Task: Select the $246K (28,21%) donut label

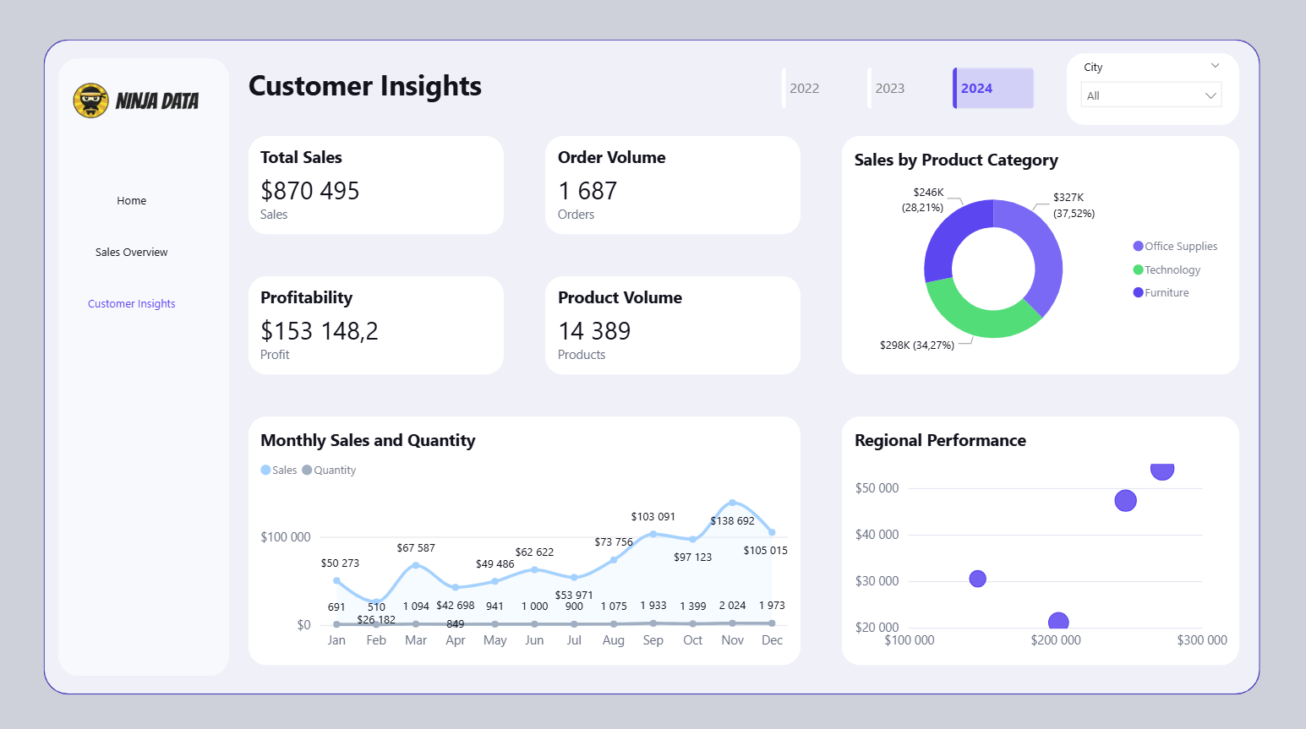Action: pos(923,200)
